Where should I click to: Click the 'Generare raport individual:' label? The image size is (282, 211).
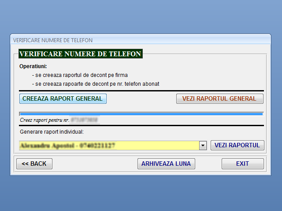pos(52,132)
